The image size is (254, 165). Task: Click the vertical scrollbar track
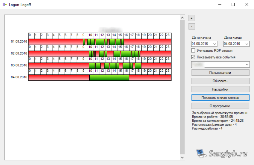[182, 88]
